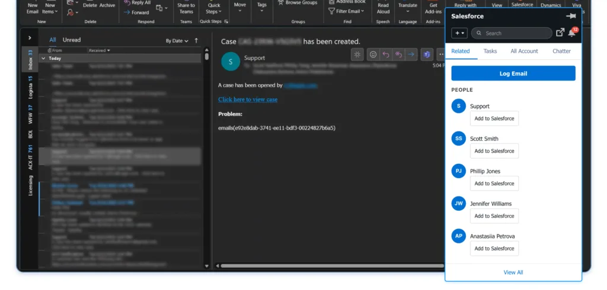This screenshot has width=607, height=290.
Task: Open the Licensing folder in sidebar
Action: point(30,185)
